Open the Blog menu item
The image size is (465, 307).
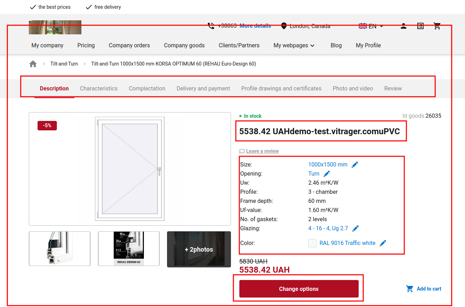click(x=336, y=45)
